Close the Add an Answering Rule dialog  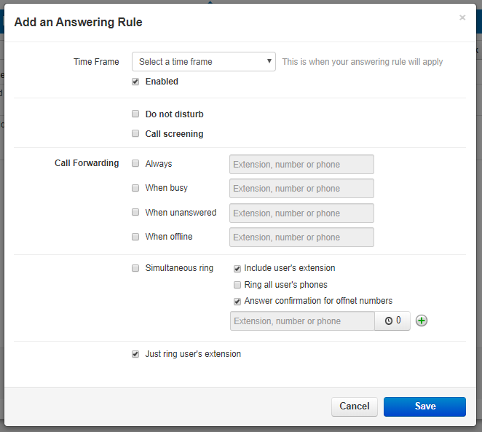[462, 17]
